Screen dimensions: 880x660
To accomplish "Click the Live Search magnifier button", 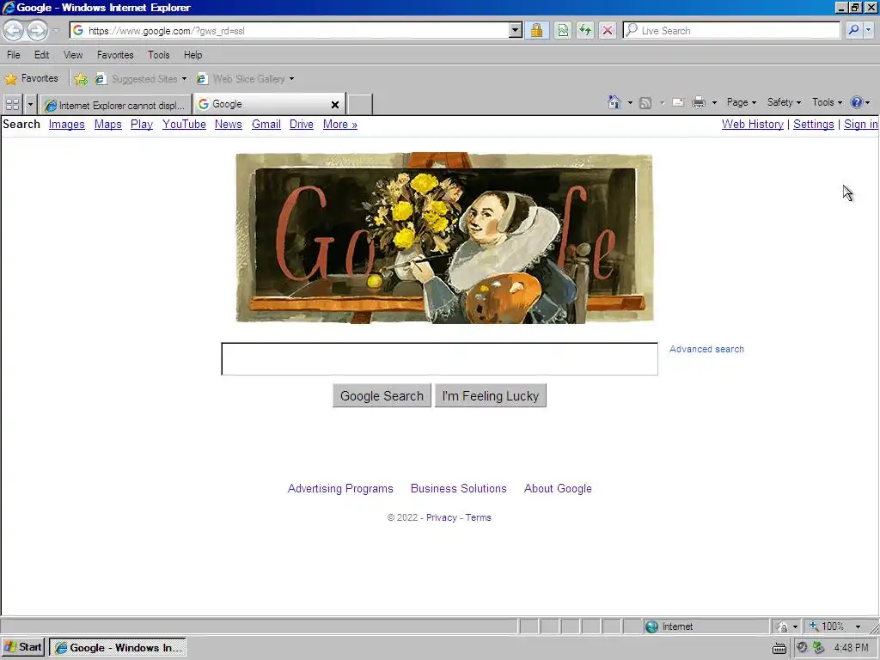I will 853,30.
